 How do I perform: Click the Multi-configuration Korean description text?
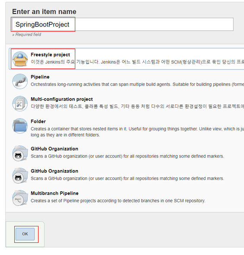[x=137, y=106]
